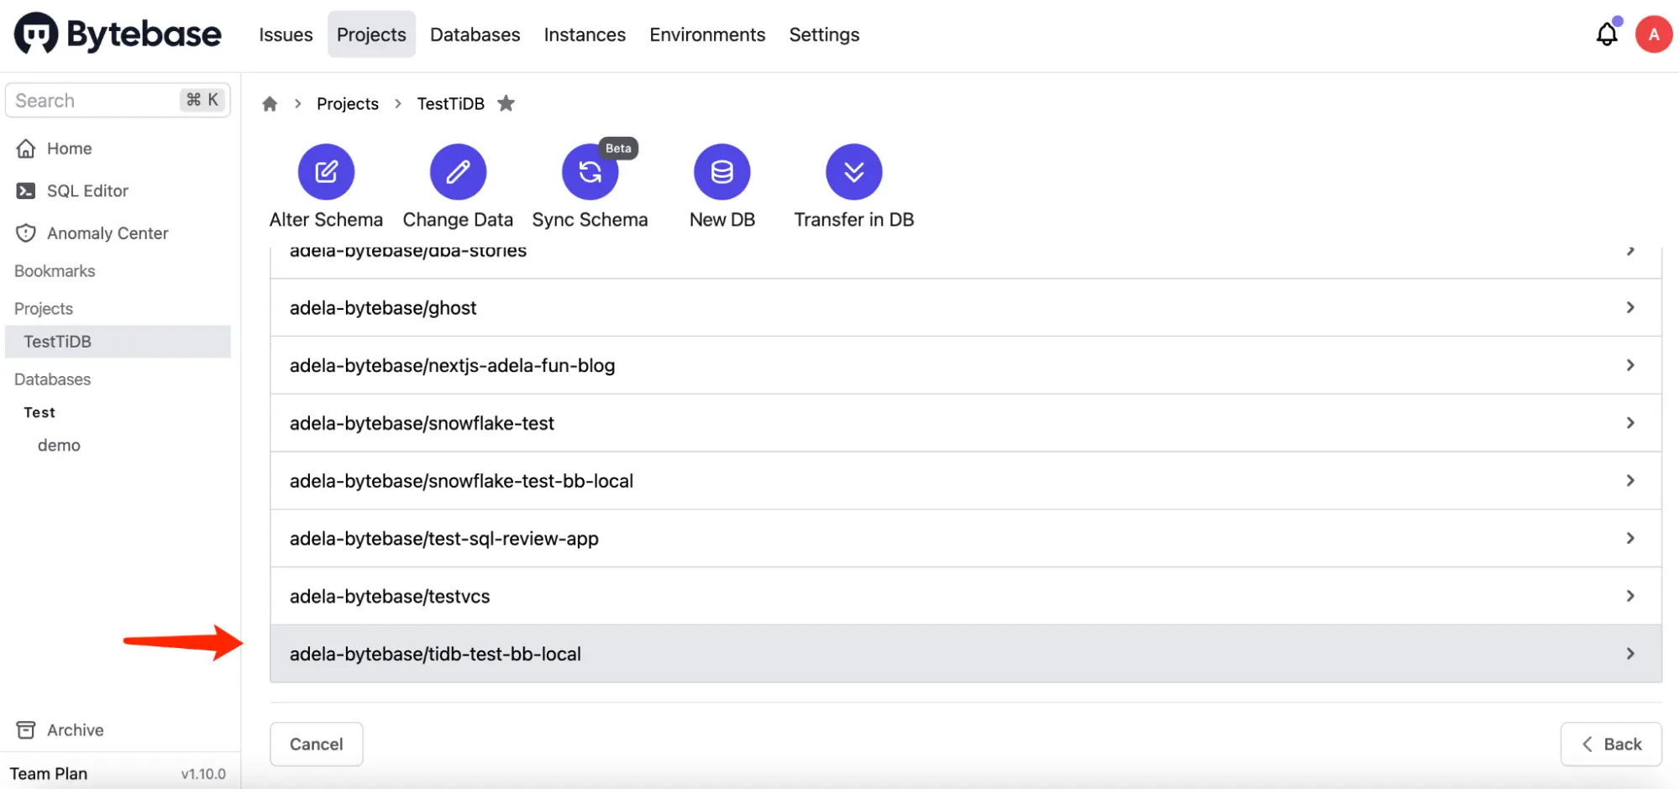The width and height of the screenshot is (1679, 789).
Task: Click the Back button
Action: (1610, 744)
